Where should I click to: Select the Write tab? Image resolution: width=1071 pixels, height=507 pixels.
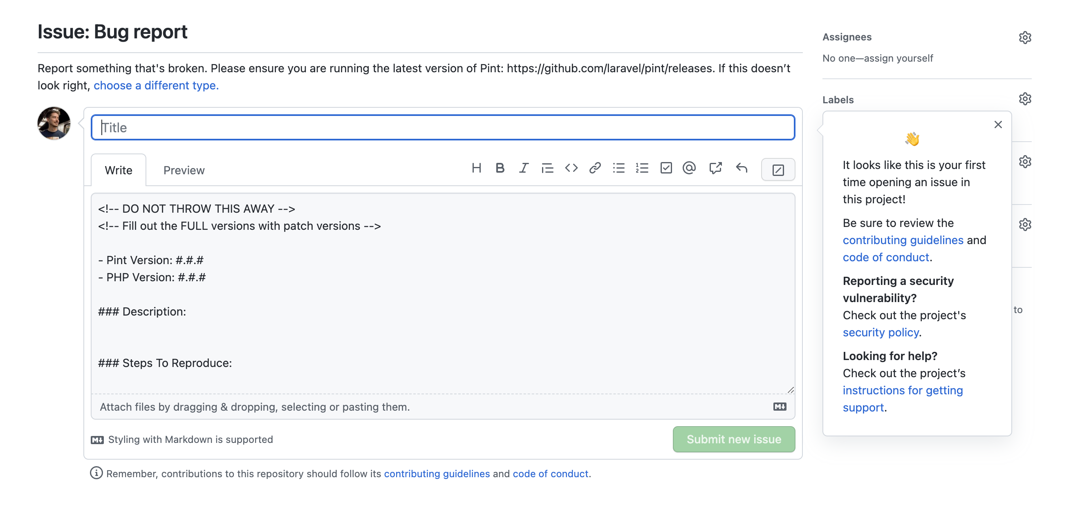click(x=118, y=170)
